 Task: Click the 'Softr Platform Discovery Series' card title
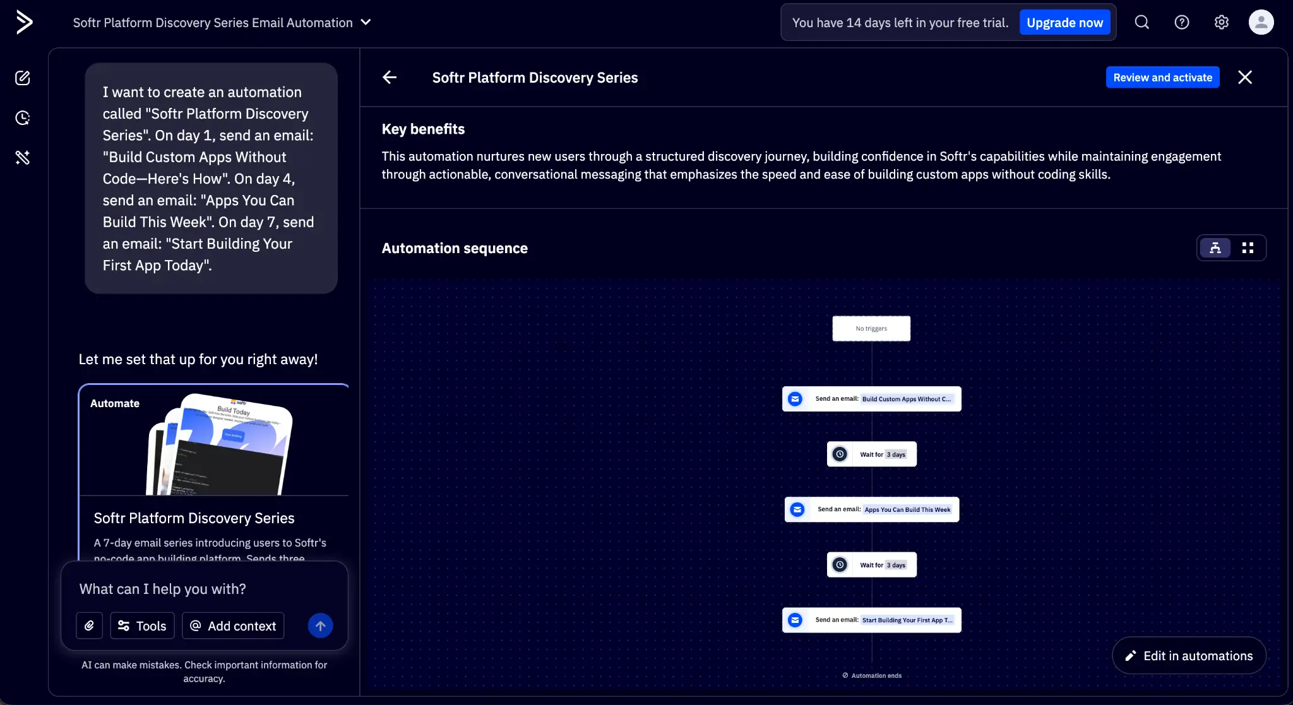[x=194, y=518]
